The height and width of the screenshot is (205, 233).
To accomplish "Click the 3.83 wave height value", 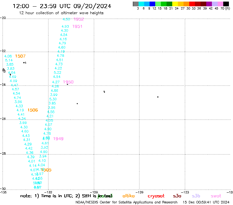I will tap(11, 68).
